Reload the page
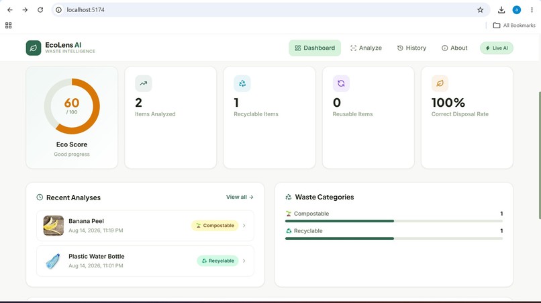The image size is (541, 303). (x=40, y=9)
